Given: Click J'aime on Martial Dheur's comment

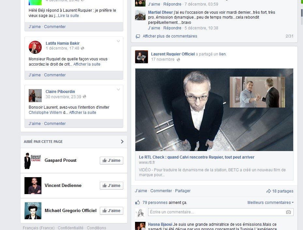Looking at the screenshot, I should [154, 28].
